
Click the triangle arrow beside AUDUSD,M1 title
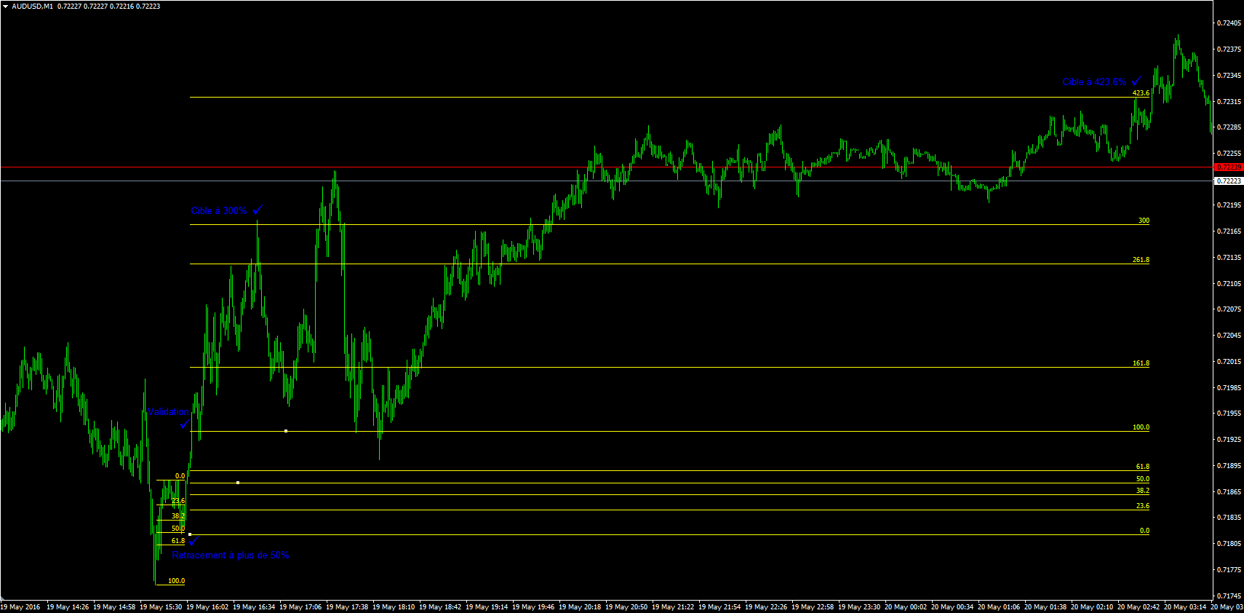6,6
